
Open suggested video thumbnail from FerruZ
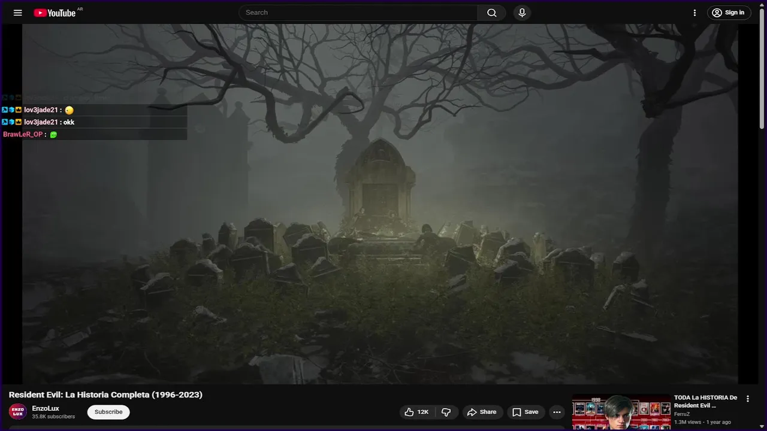(621, 412)
